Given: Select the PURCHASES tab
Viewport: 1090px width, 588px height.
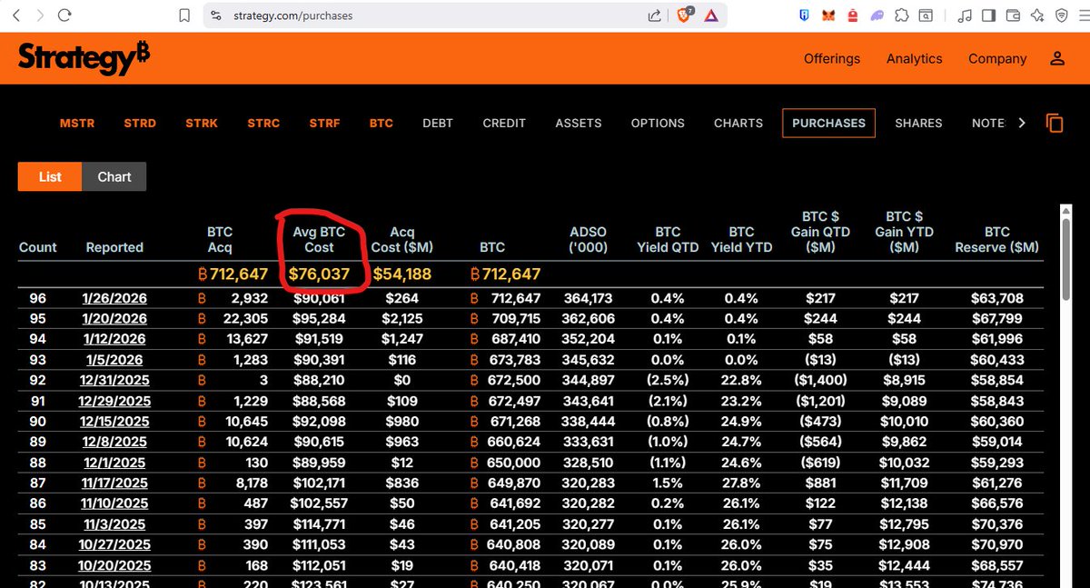Looking at the screenshot, I should coord(828,123).
